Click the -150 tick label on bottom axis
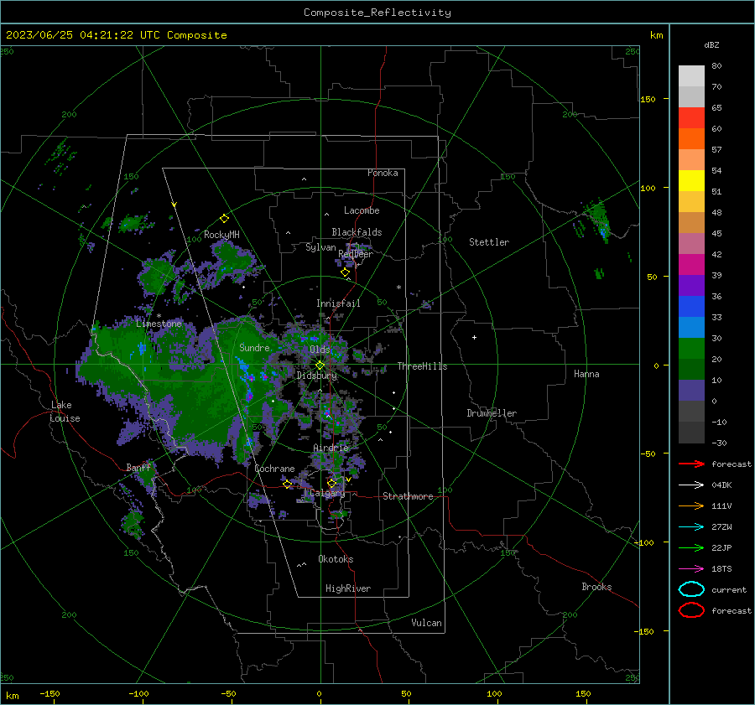 tap(49, 693)
